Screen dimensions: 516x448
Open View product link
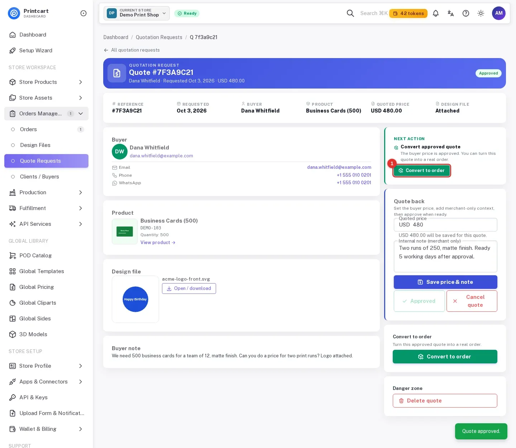(158, 243)
